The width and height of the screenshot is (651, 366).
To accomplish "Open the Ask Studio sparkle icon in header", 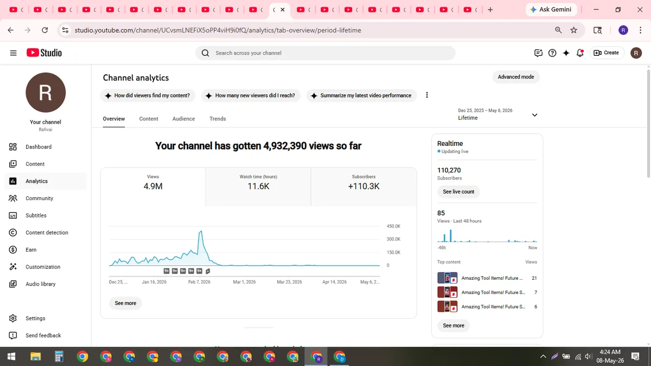I will [566, 53].
